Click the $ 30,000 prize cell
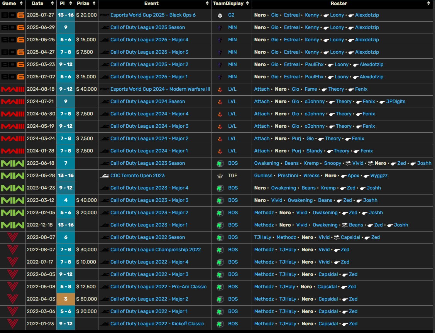The width and height of the screenshot is (435, 333). point(86,250)
